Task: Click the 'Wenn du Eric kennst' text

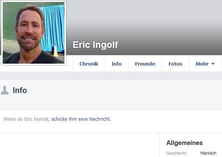Action: [26, 119]
